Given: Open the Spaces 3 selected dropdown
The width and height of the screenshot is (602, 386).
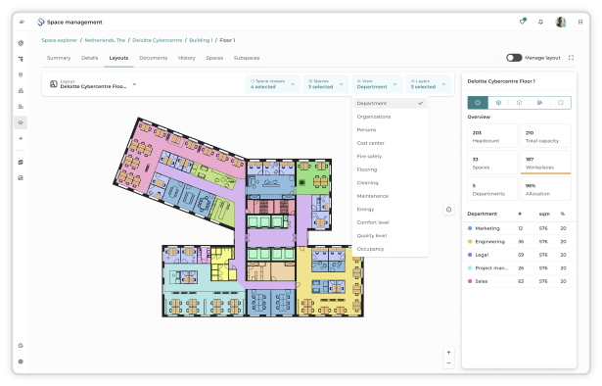Looking at the screenshot, I should pyautogui.click(x=326, y=84).
